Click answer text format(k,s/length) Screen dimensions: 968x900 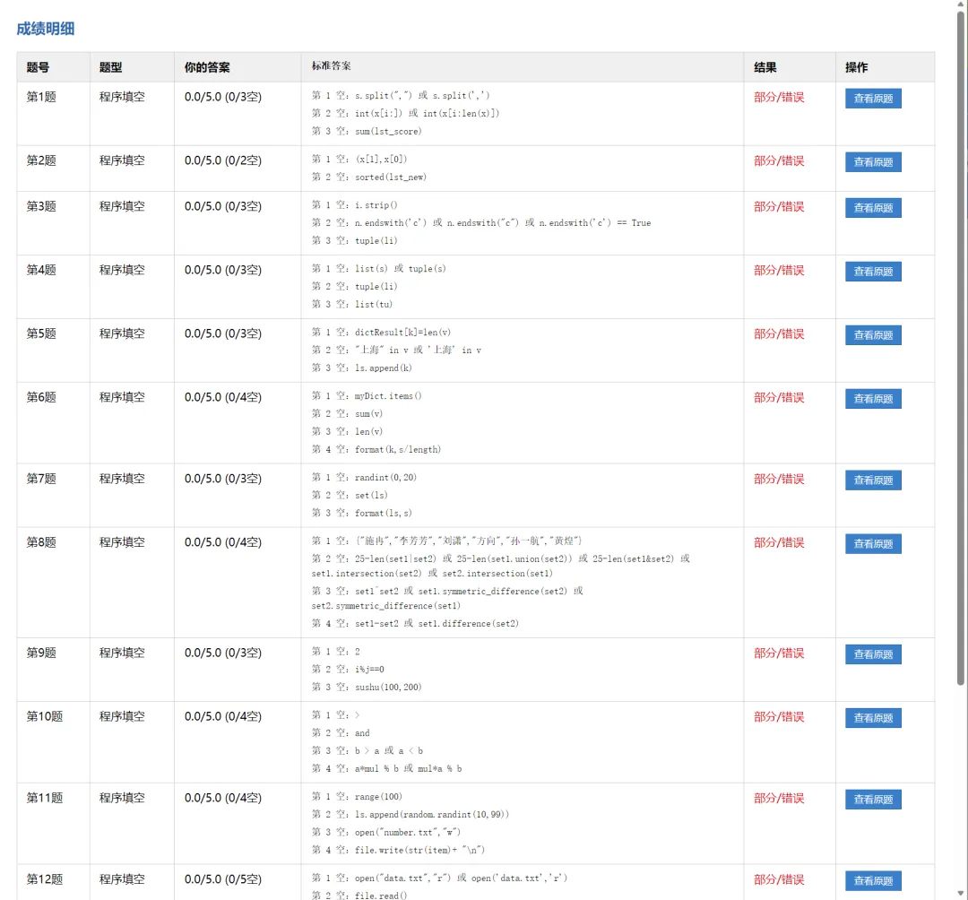click(x=398, y=449)
